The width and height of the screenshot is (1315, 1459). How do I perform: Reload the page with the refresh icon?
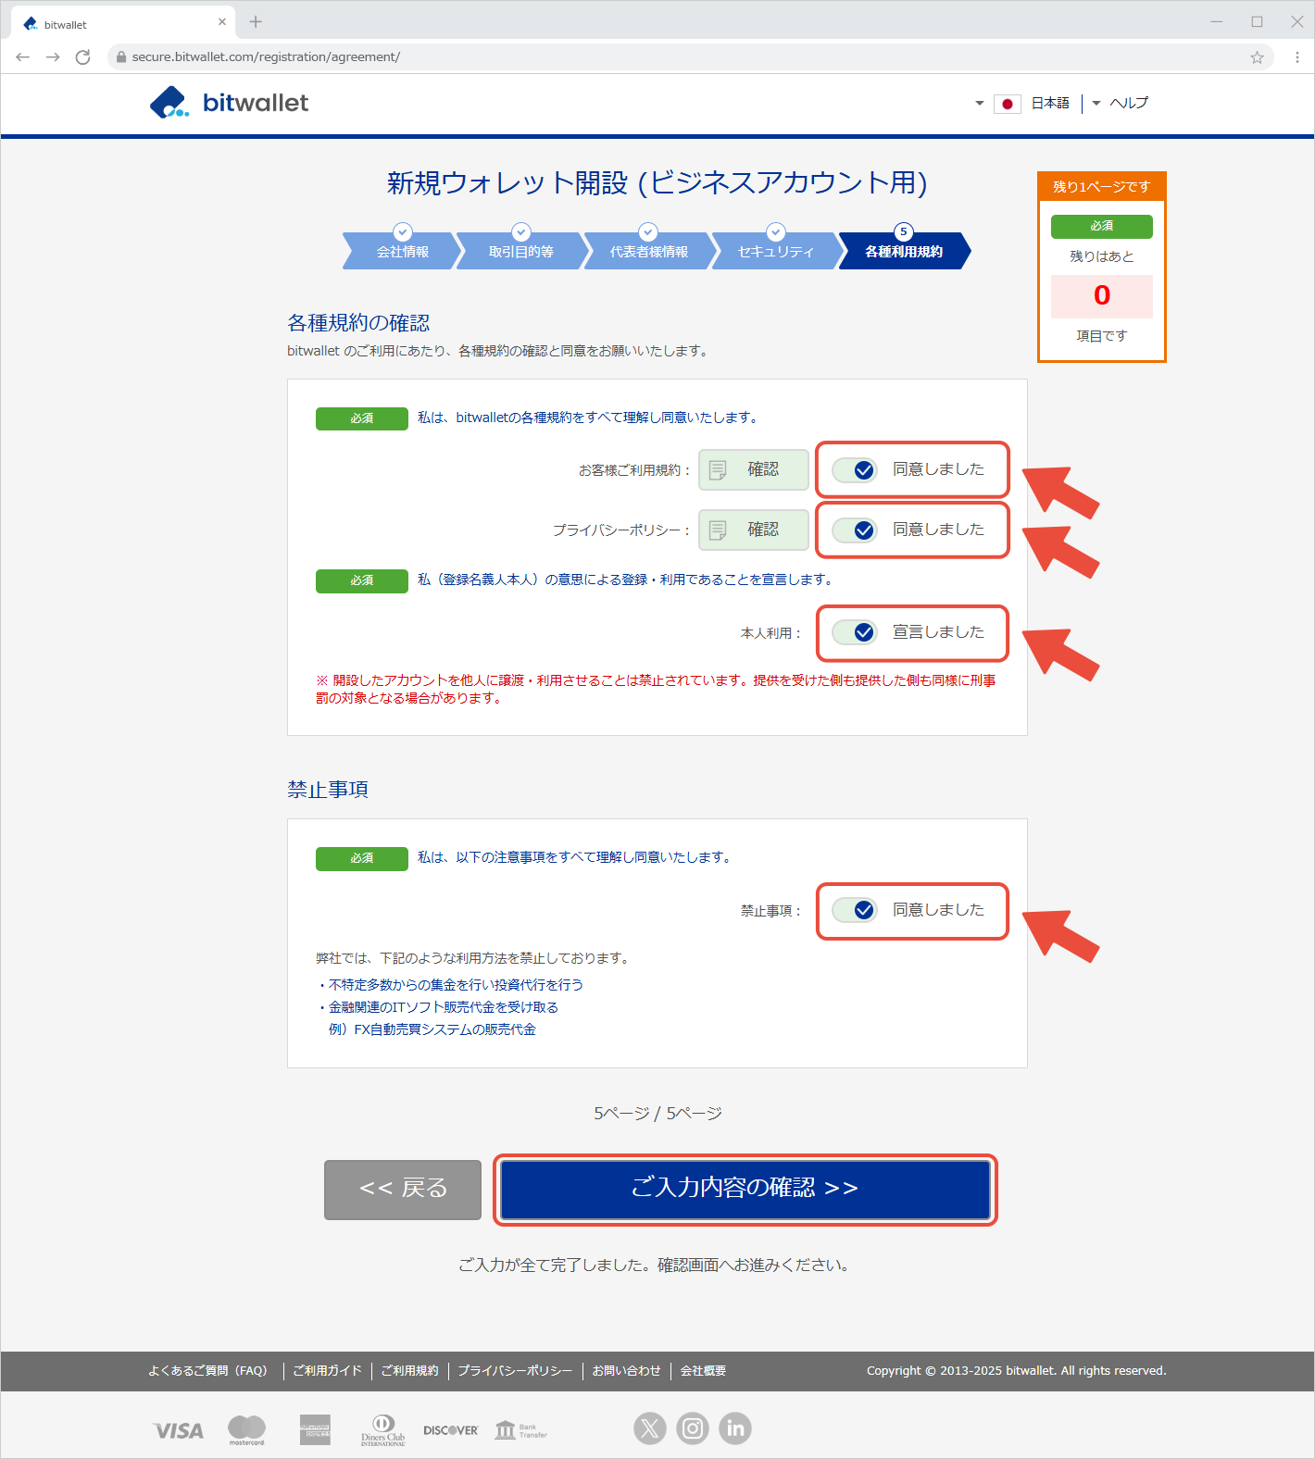click(x=82, y=57)
